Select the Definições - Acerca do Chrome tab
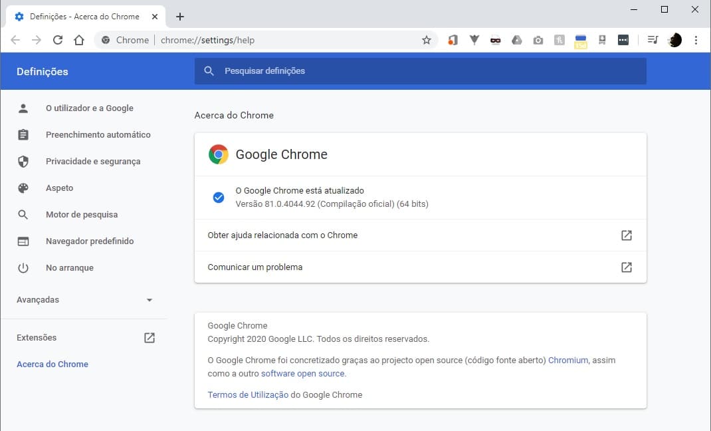Image resolution: width=711 pixels, height=431 pixels. (x=86, y=17)
